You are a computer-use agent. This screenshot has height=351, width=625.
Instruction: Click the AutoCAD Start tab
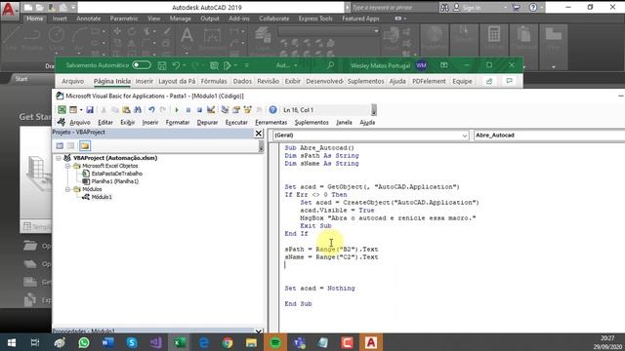[21, 79]
